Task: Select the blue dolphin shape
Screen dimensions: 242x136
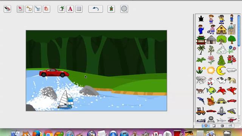Action: click(201, 101)
